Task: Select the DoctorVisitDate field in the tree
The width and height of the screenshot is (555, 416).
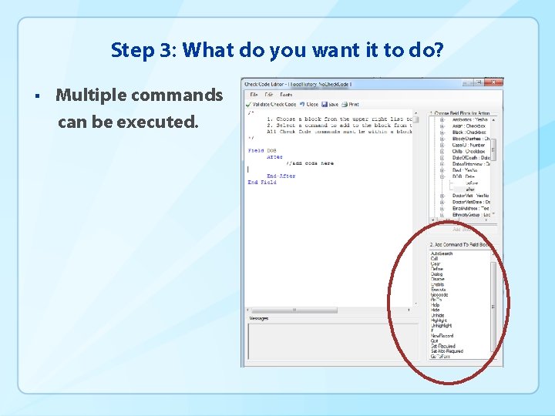Action: pyautogui.click(x=471, y=202)
